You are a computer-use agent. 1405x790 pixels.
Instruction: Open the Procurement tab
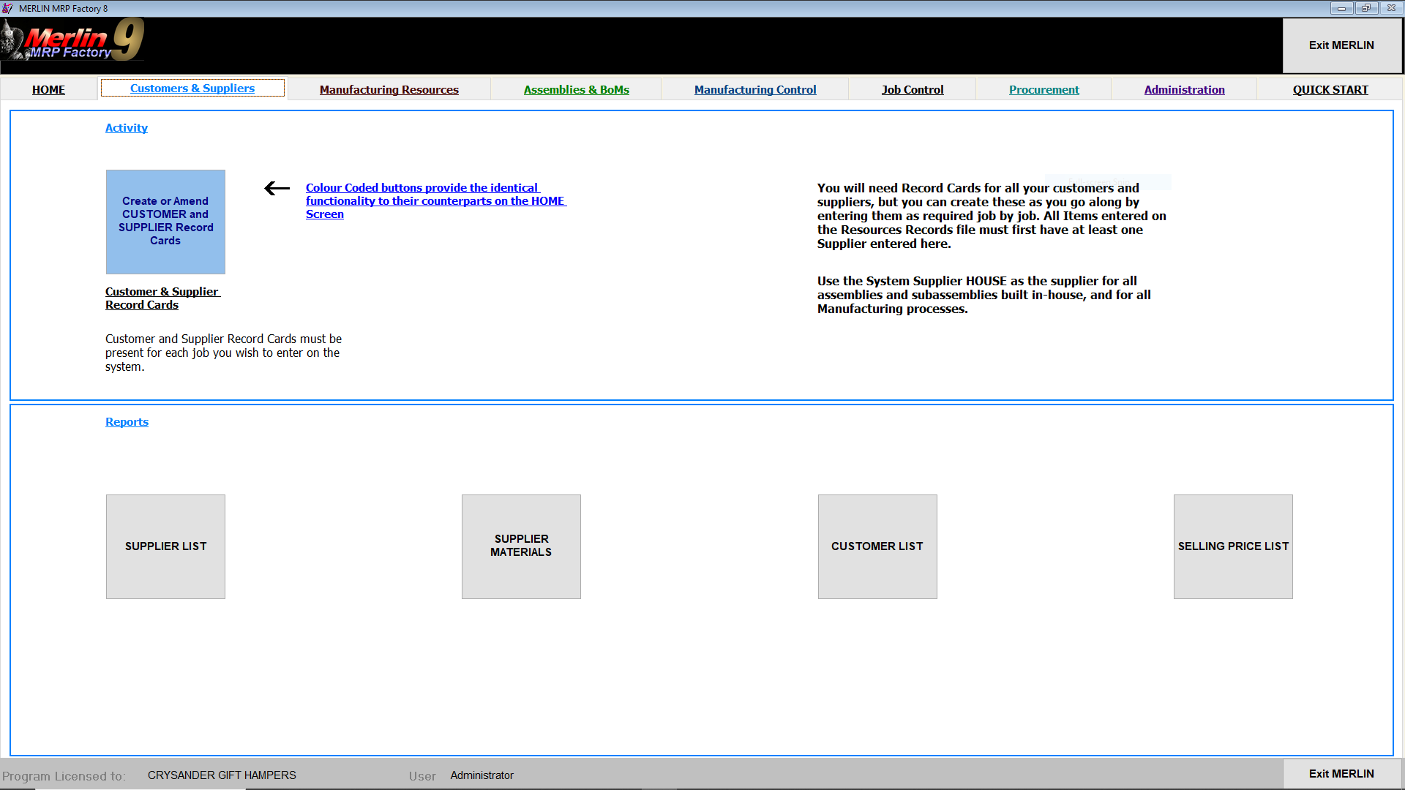[1044, 89]
